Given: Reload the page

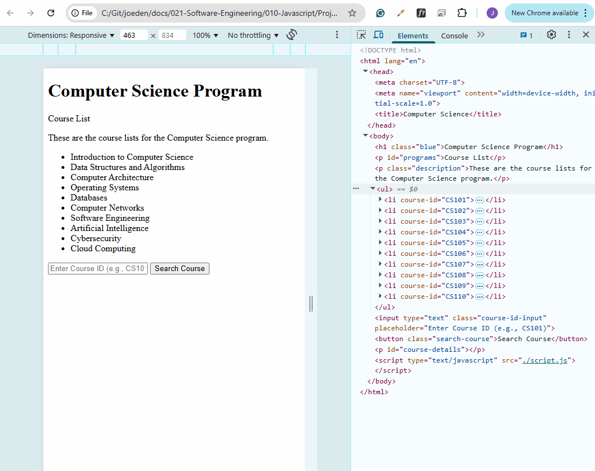Looking at the screenshot, I should tap(51, 14).
